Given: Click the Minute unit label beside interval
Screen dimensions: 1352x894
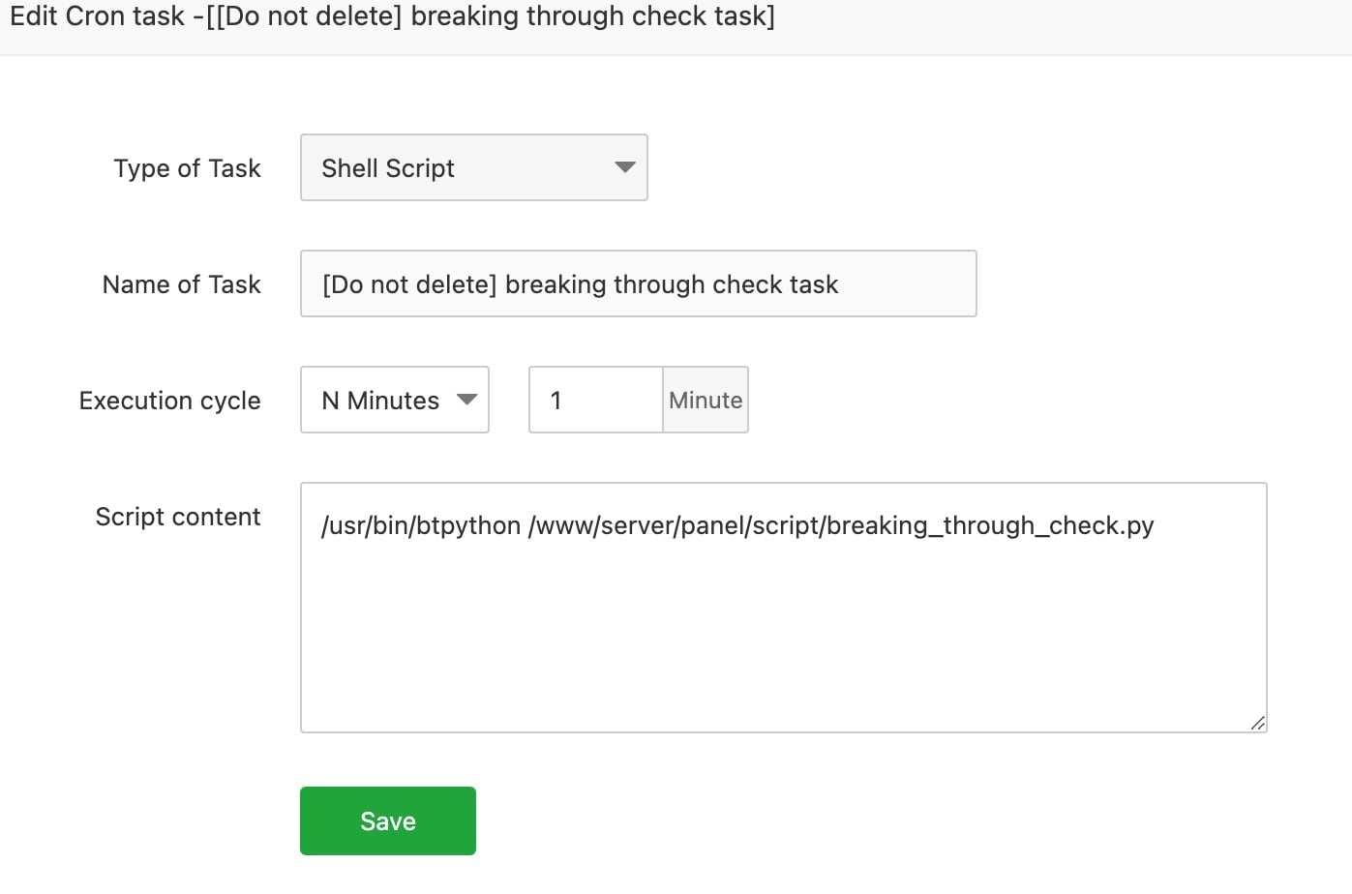Looking at the screenshot, I should [706, 400].
